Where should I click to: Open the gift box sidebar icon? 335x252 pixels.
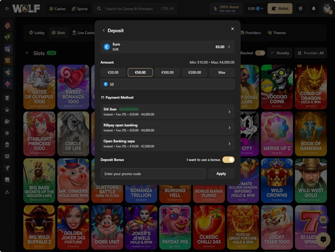click(7, 98)
